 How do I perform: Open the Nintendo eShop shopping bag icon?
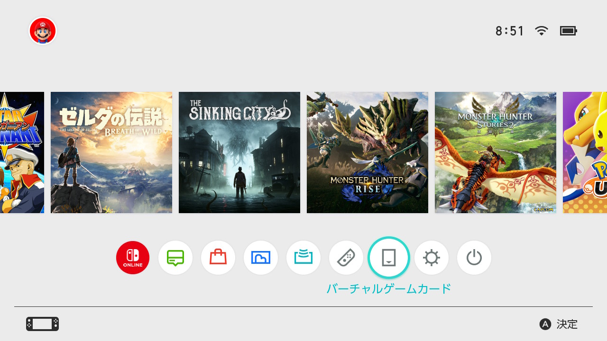(x=218, y=258)
